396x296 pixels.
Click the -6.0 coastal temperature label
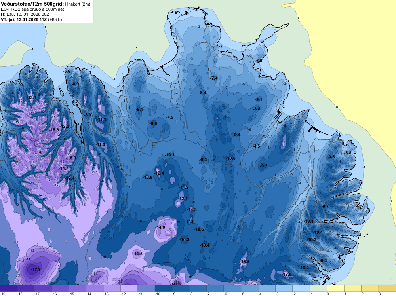pyautogui.click(x=258, y=61)
